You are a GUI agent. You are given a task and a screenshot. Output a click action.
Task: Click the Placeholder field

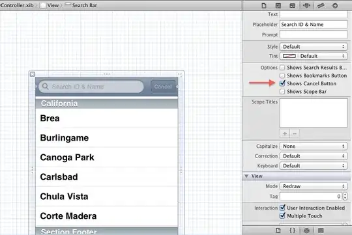pyautogui.click(x=314, y=25)
